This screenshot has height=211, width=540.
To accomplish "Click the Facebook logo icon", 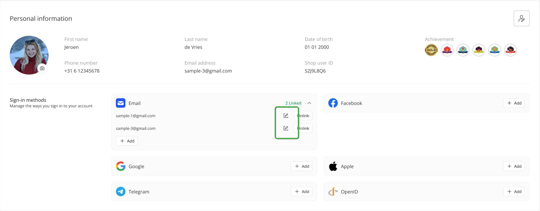I will pyautogui.click(x=333, y=103).
